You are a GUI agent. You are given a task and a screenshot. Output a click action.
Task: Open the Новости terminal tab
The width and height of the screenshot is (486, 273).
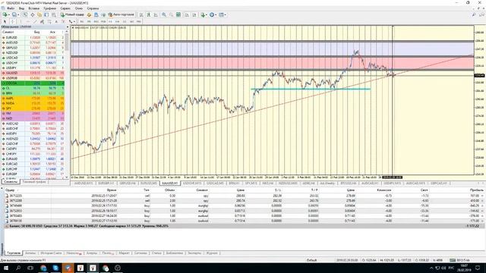click(74, 253)
